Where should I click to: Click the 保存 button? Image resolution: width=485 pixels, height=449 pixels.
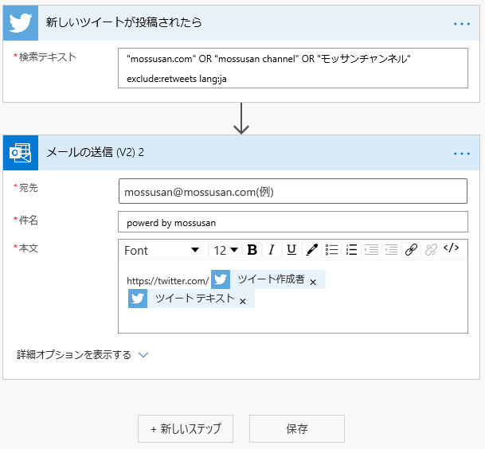pos(297,428)
